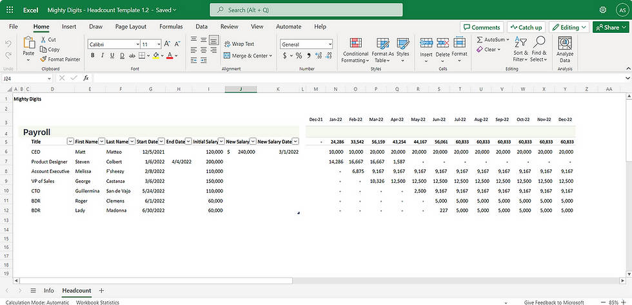Viewport: 632px width, 305px height.
Task: Click the Comments button
Action: pyautogui.click(x=482, y=28)
